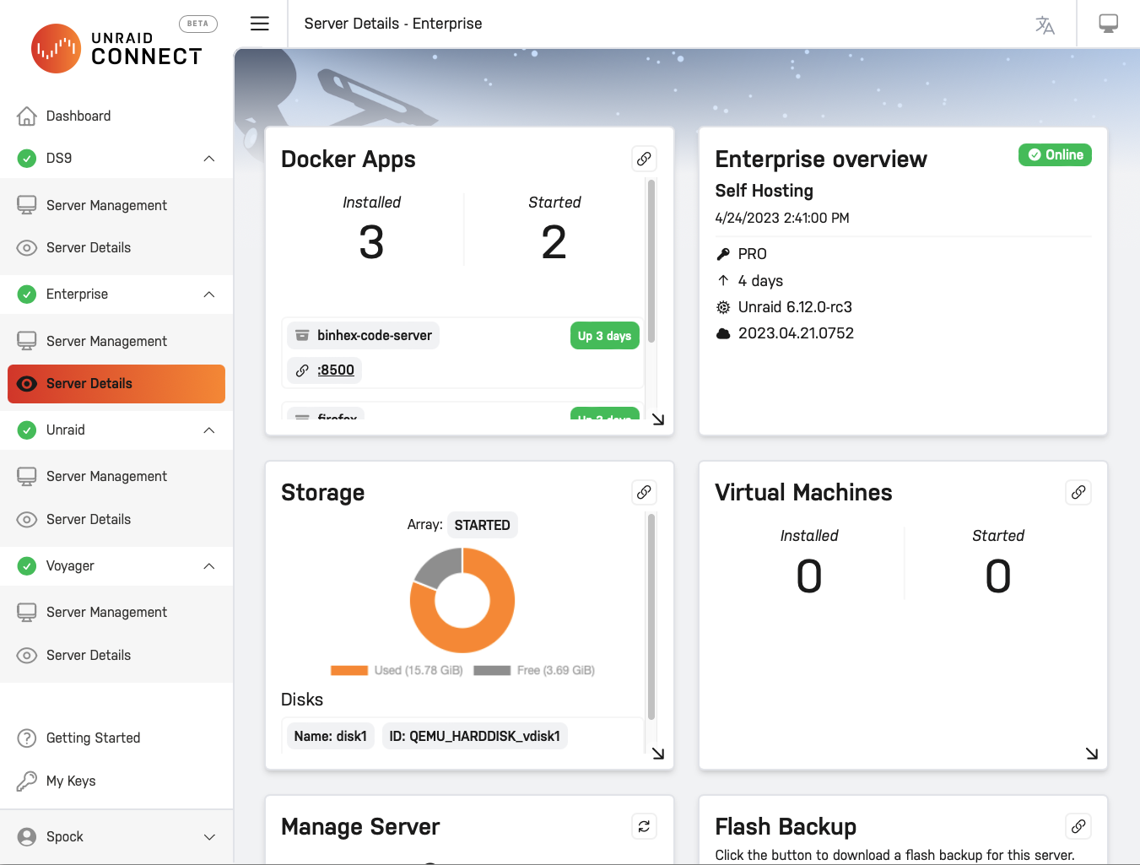The image size is (1140, 865).
Task: Click the Manage Server refresh icon
Action: tap(644, 826)
